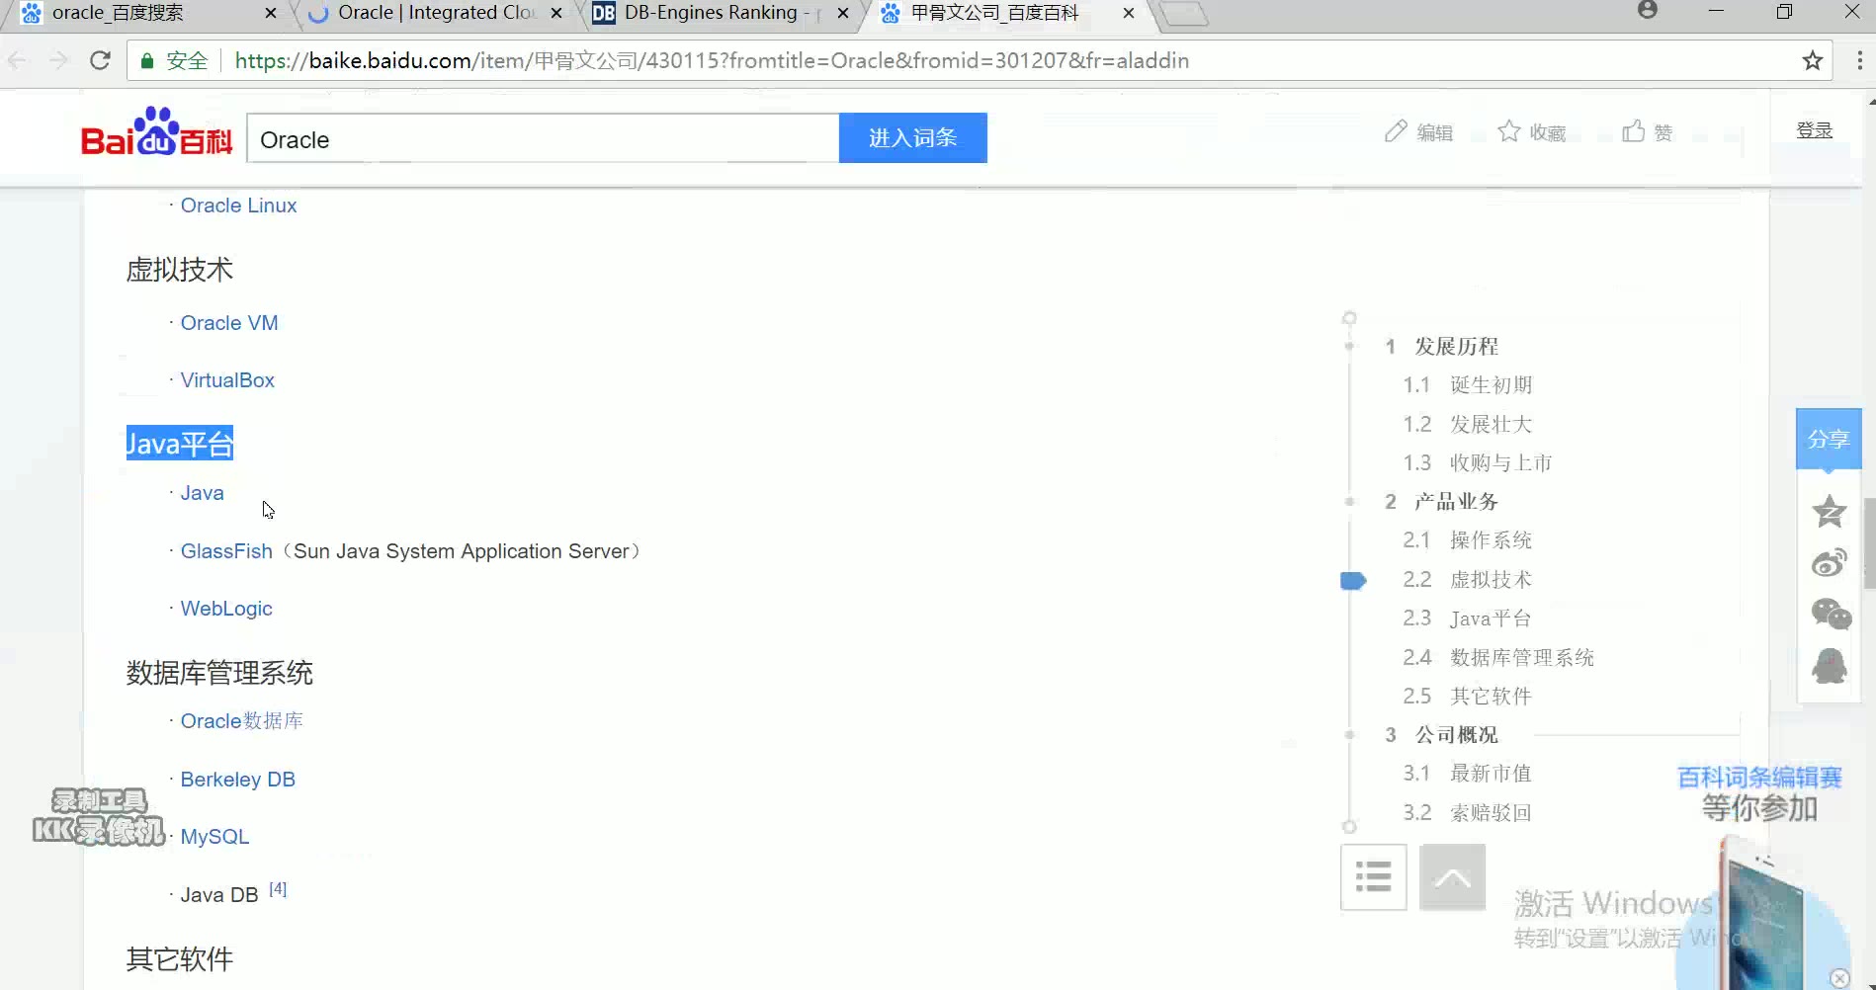Click the 进入词条 button

coord(911,137)
